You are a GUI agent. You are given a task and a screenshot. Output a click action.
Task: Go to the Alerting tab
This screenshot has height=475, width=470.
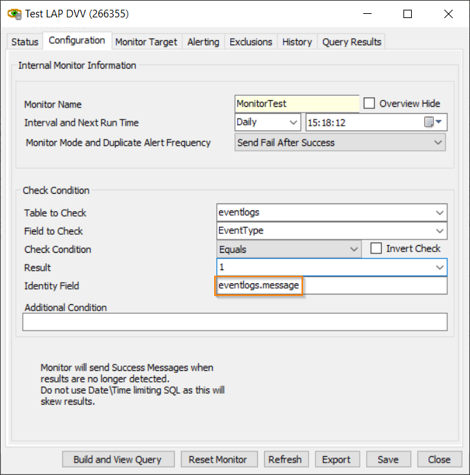(x=203, y=42)
